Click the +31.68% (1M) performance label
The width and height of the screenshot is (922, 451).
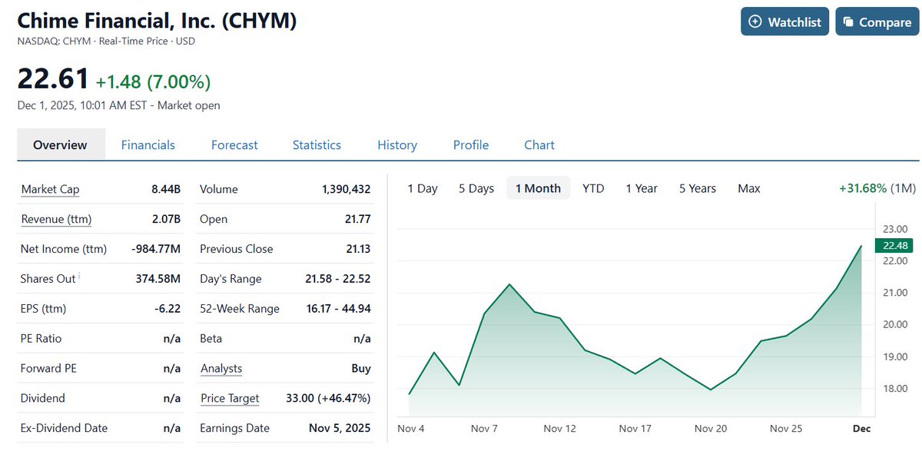coord(877,188)
